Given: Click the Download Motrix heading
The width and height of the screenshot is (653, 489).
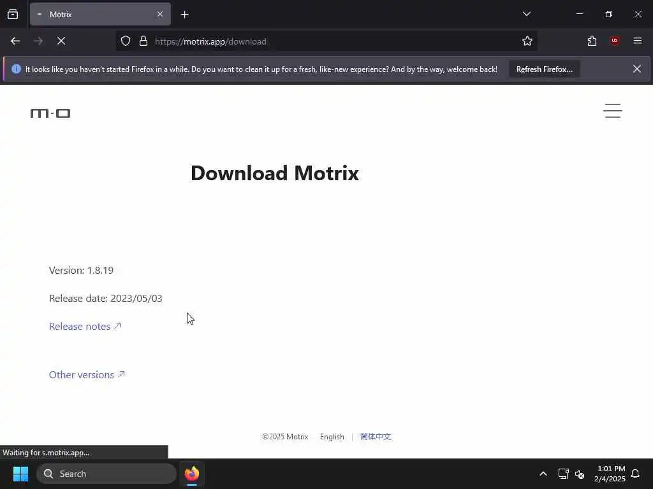Looking at the screenshot, I should click(274, 173).
